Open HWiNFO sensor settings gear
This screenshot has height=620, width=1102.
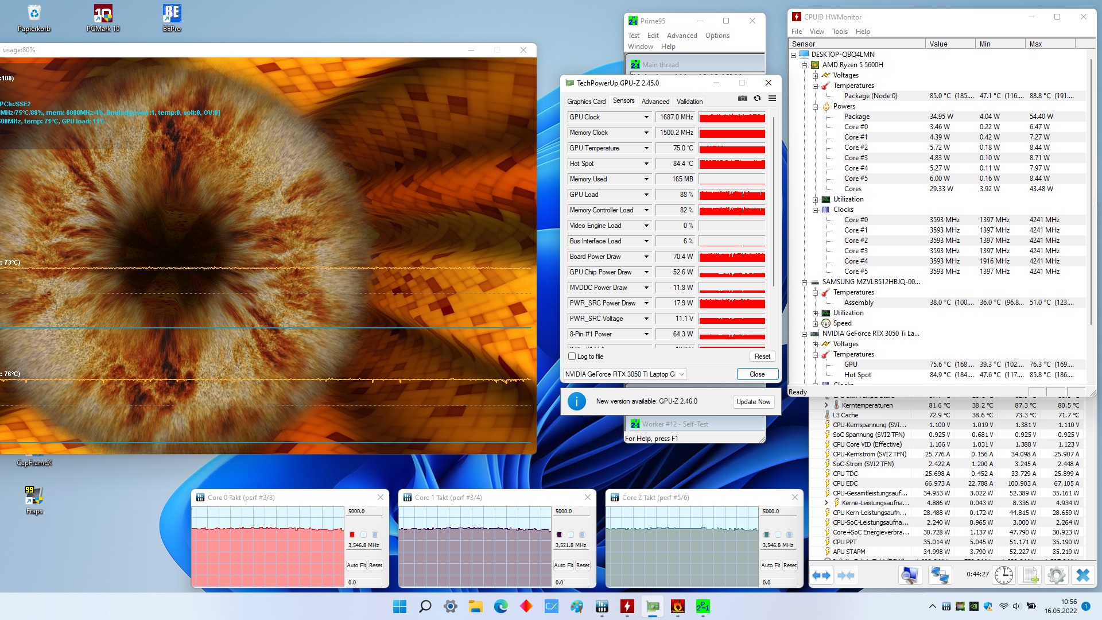[x=1057, y=575]
